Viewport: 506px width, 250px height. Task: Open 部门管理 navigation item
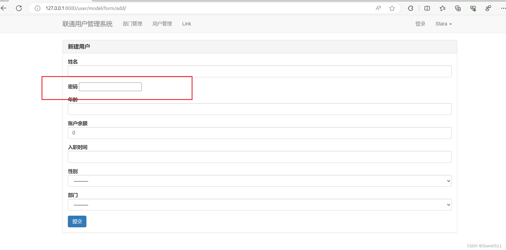tap(132, 24)
